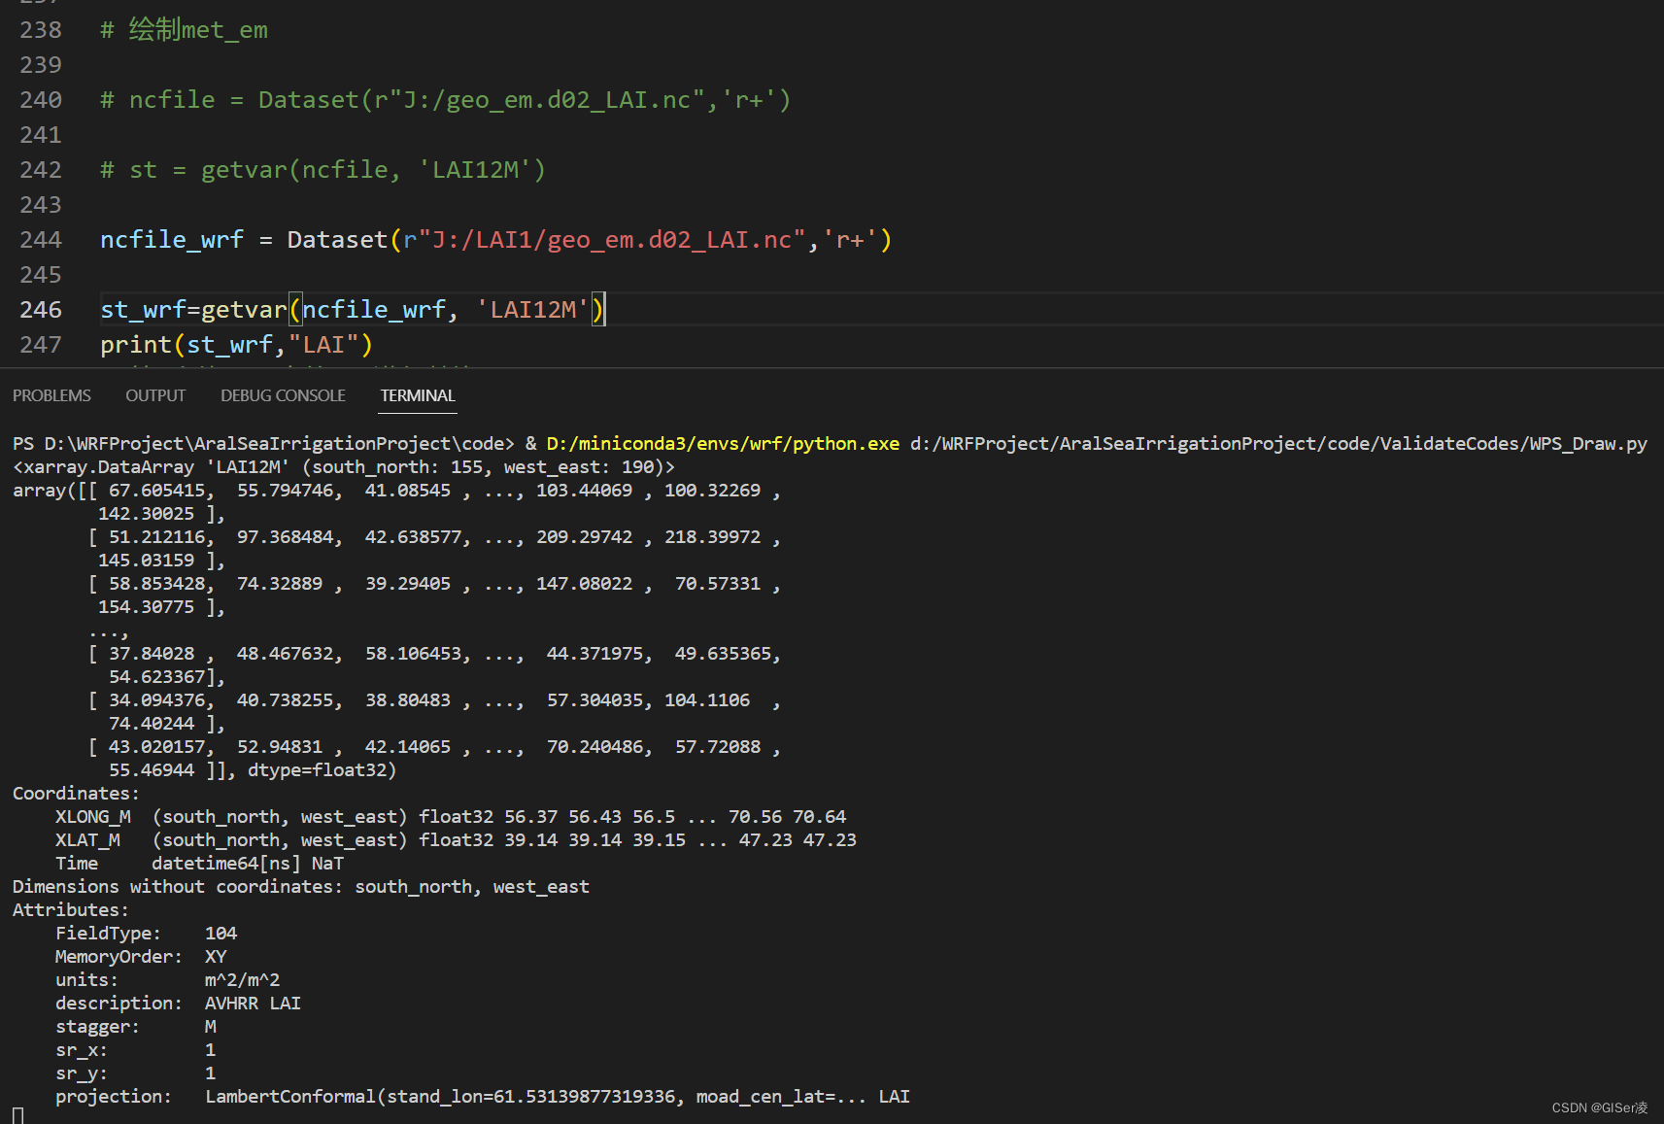
Task: Place cursor in 'ncfile_wrf = Dataset' code line
Action: click(496, 240)
